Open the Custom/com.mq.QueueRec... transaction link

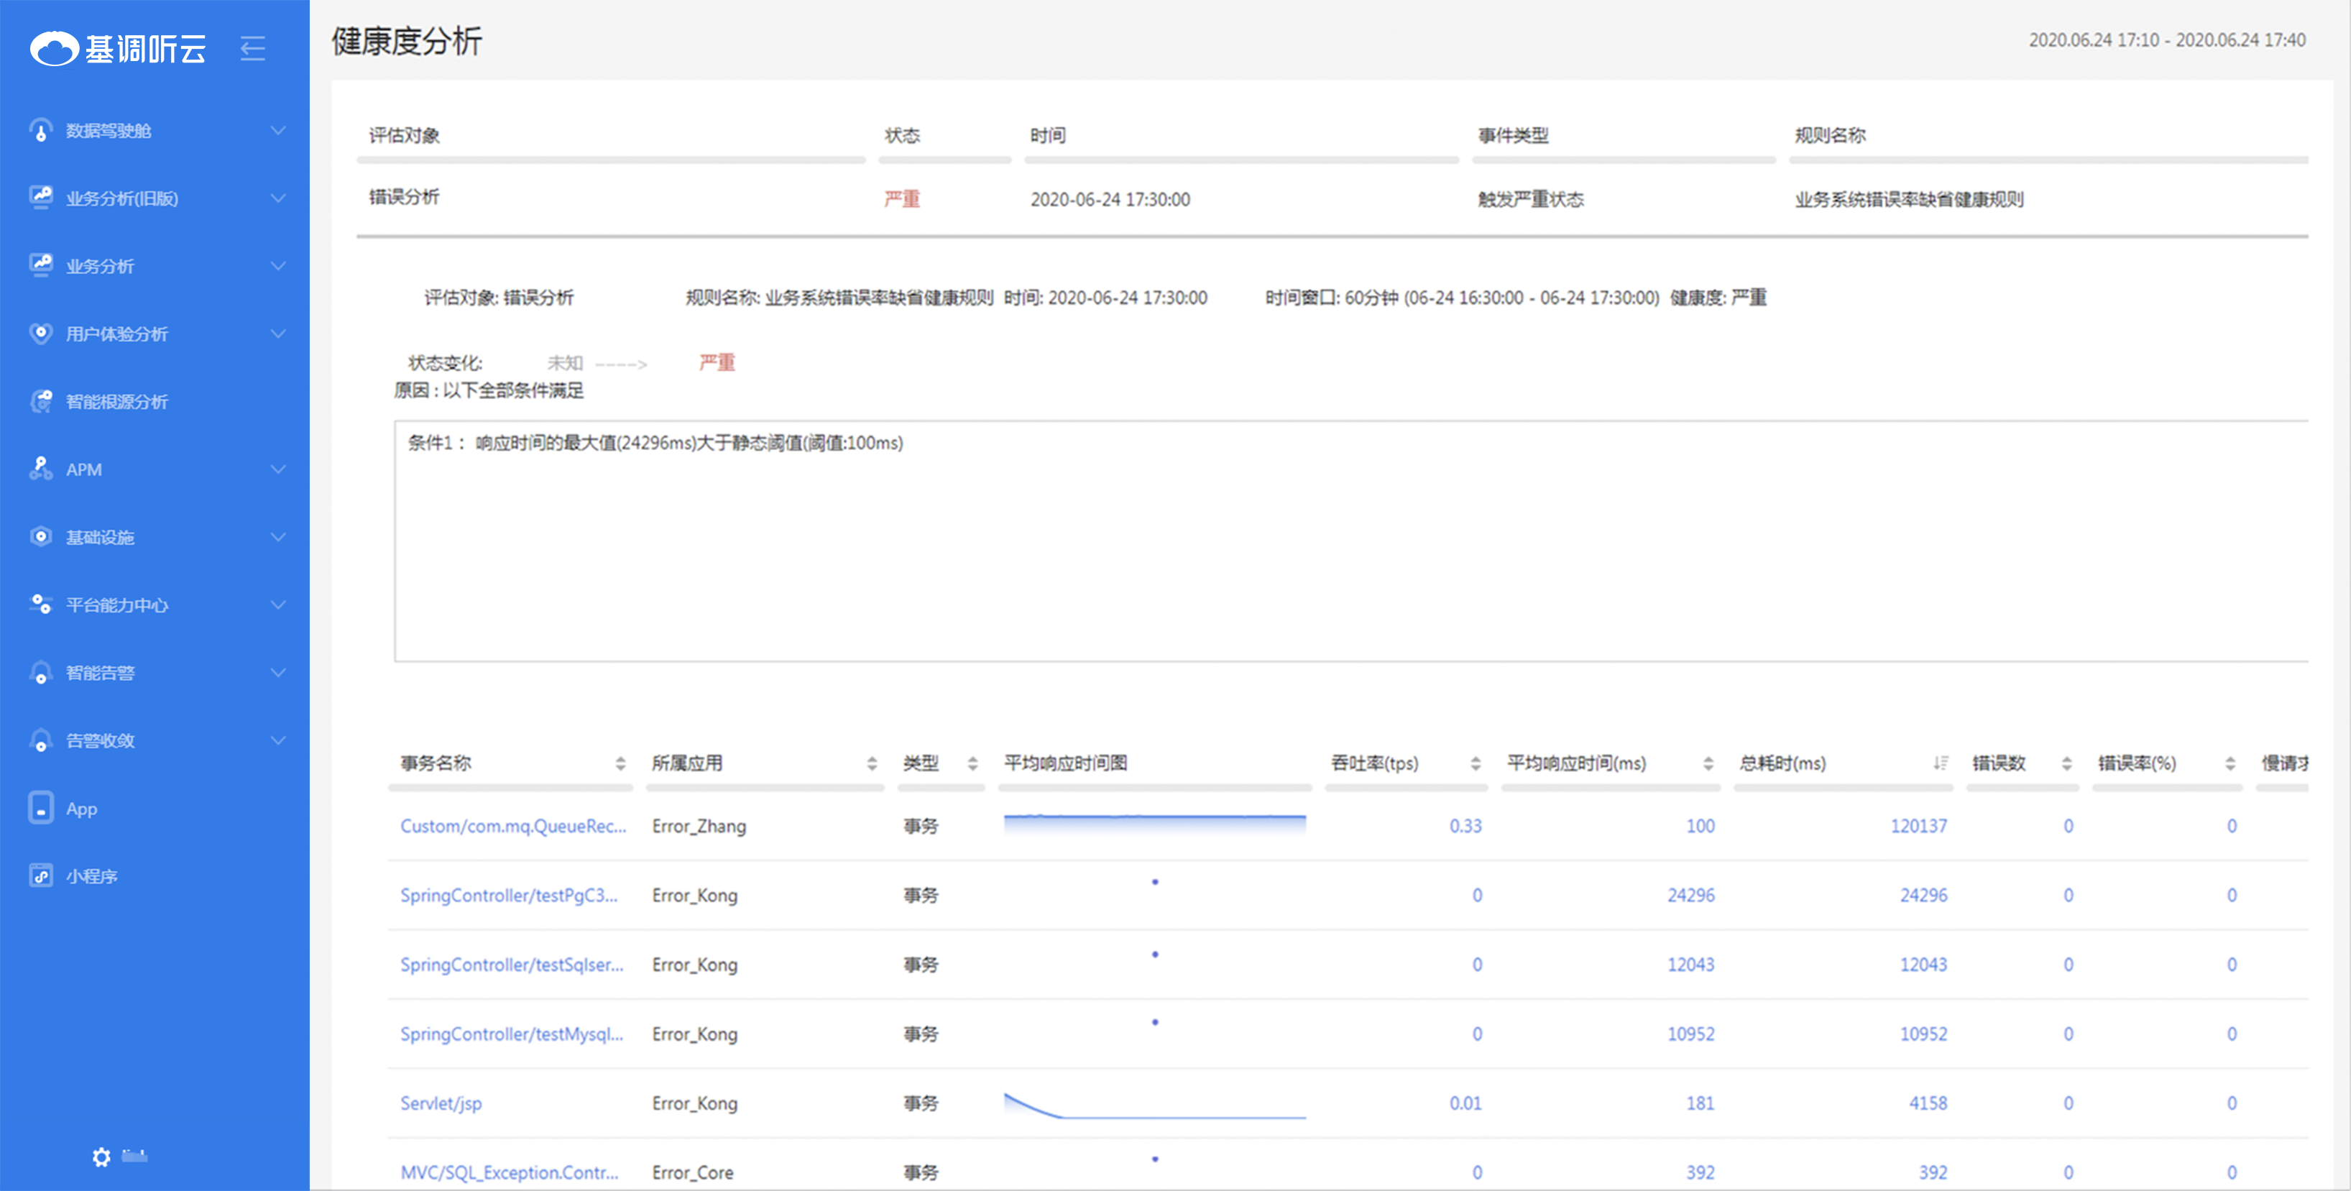point(513,826)
